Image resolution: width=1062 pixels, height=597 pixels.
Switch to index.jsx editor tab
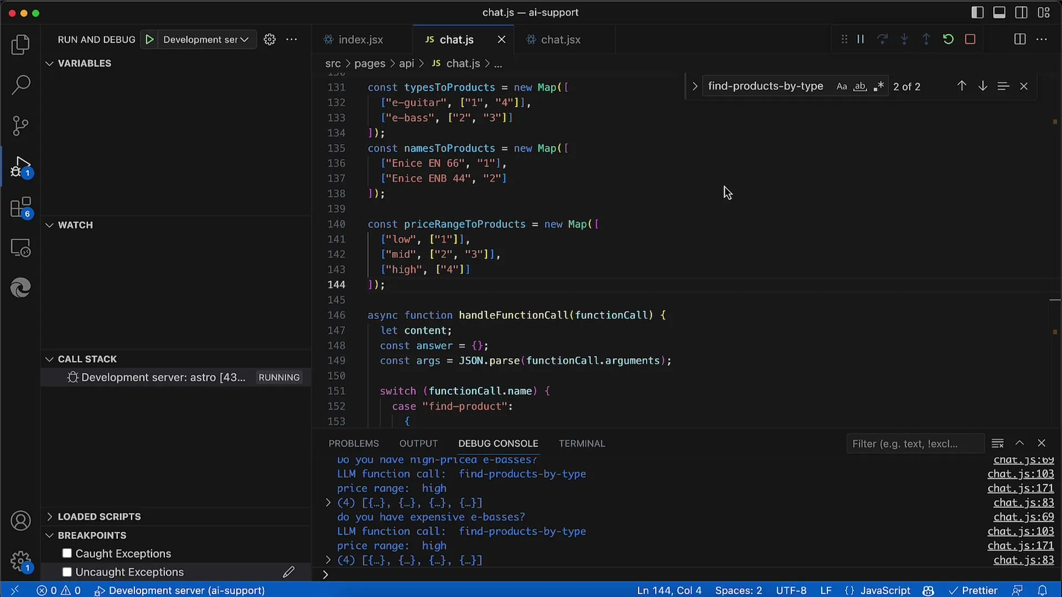pos(362,39)
